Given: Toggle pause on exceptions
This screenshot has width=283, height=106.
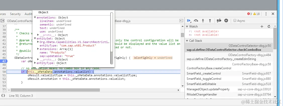Looking at the screenshot, I should [x=226, y=21].
